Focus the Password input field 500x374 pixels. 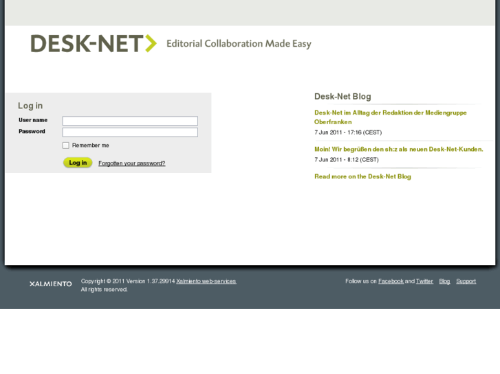[x=130, y=132]
